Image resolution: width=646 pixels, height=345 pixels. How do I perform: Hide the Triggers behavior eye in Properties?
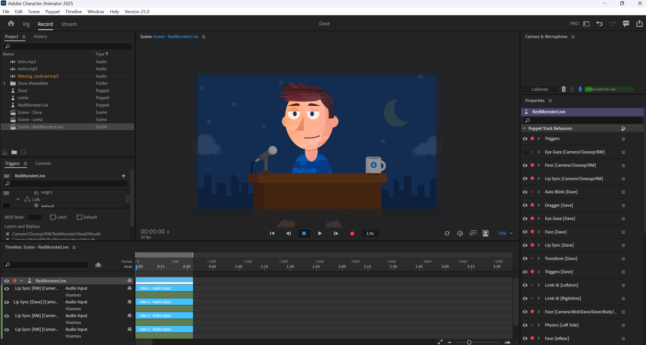click(x=525, y=139)
